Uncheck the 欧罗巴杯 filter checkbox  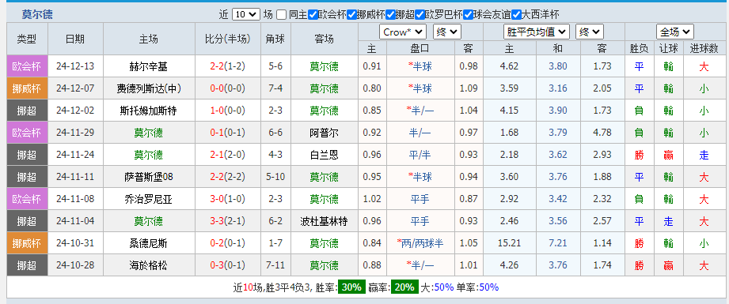tap(420, 15)
